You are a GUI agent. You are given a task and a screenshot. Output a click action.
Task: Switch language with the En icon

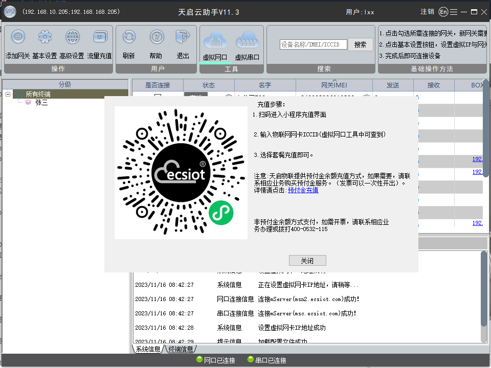pos(443,12)
